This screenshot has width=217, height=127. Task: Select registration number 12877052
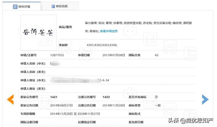click(x=57, y=55)
